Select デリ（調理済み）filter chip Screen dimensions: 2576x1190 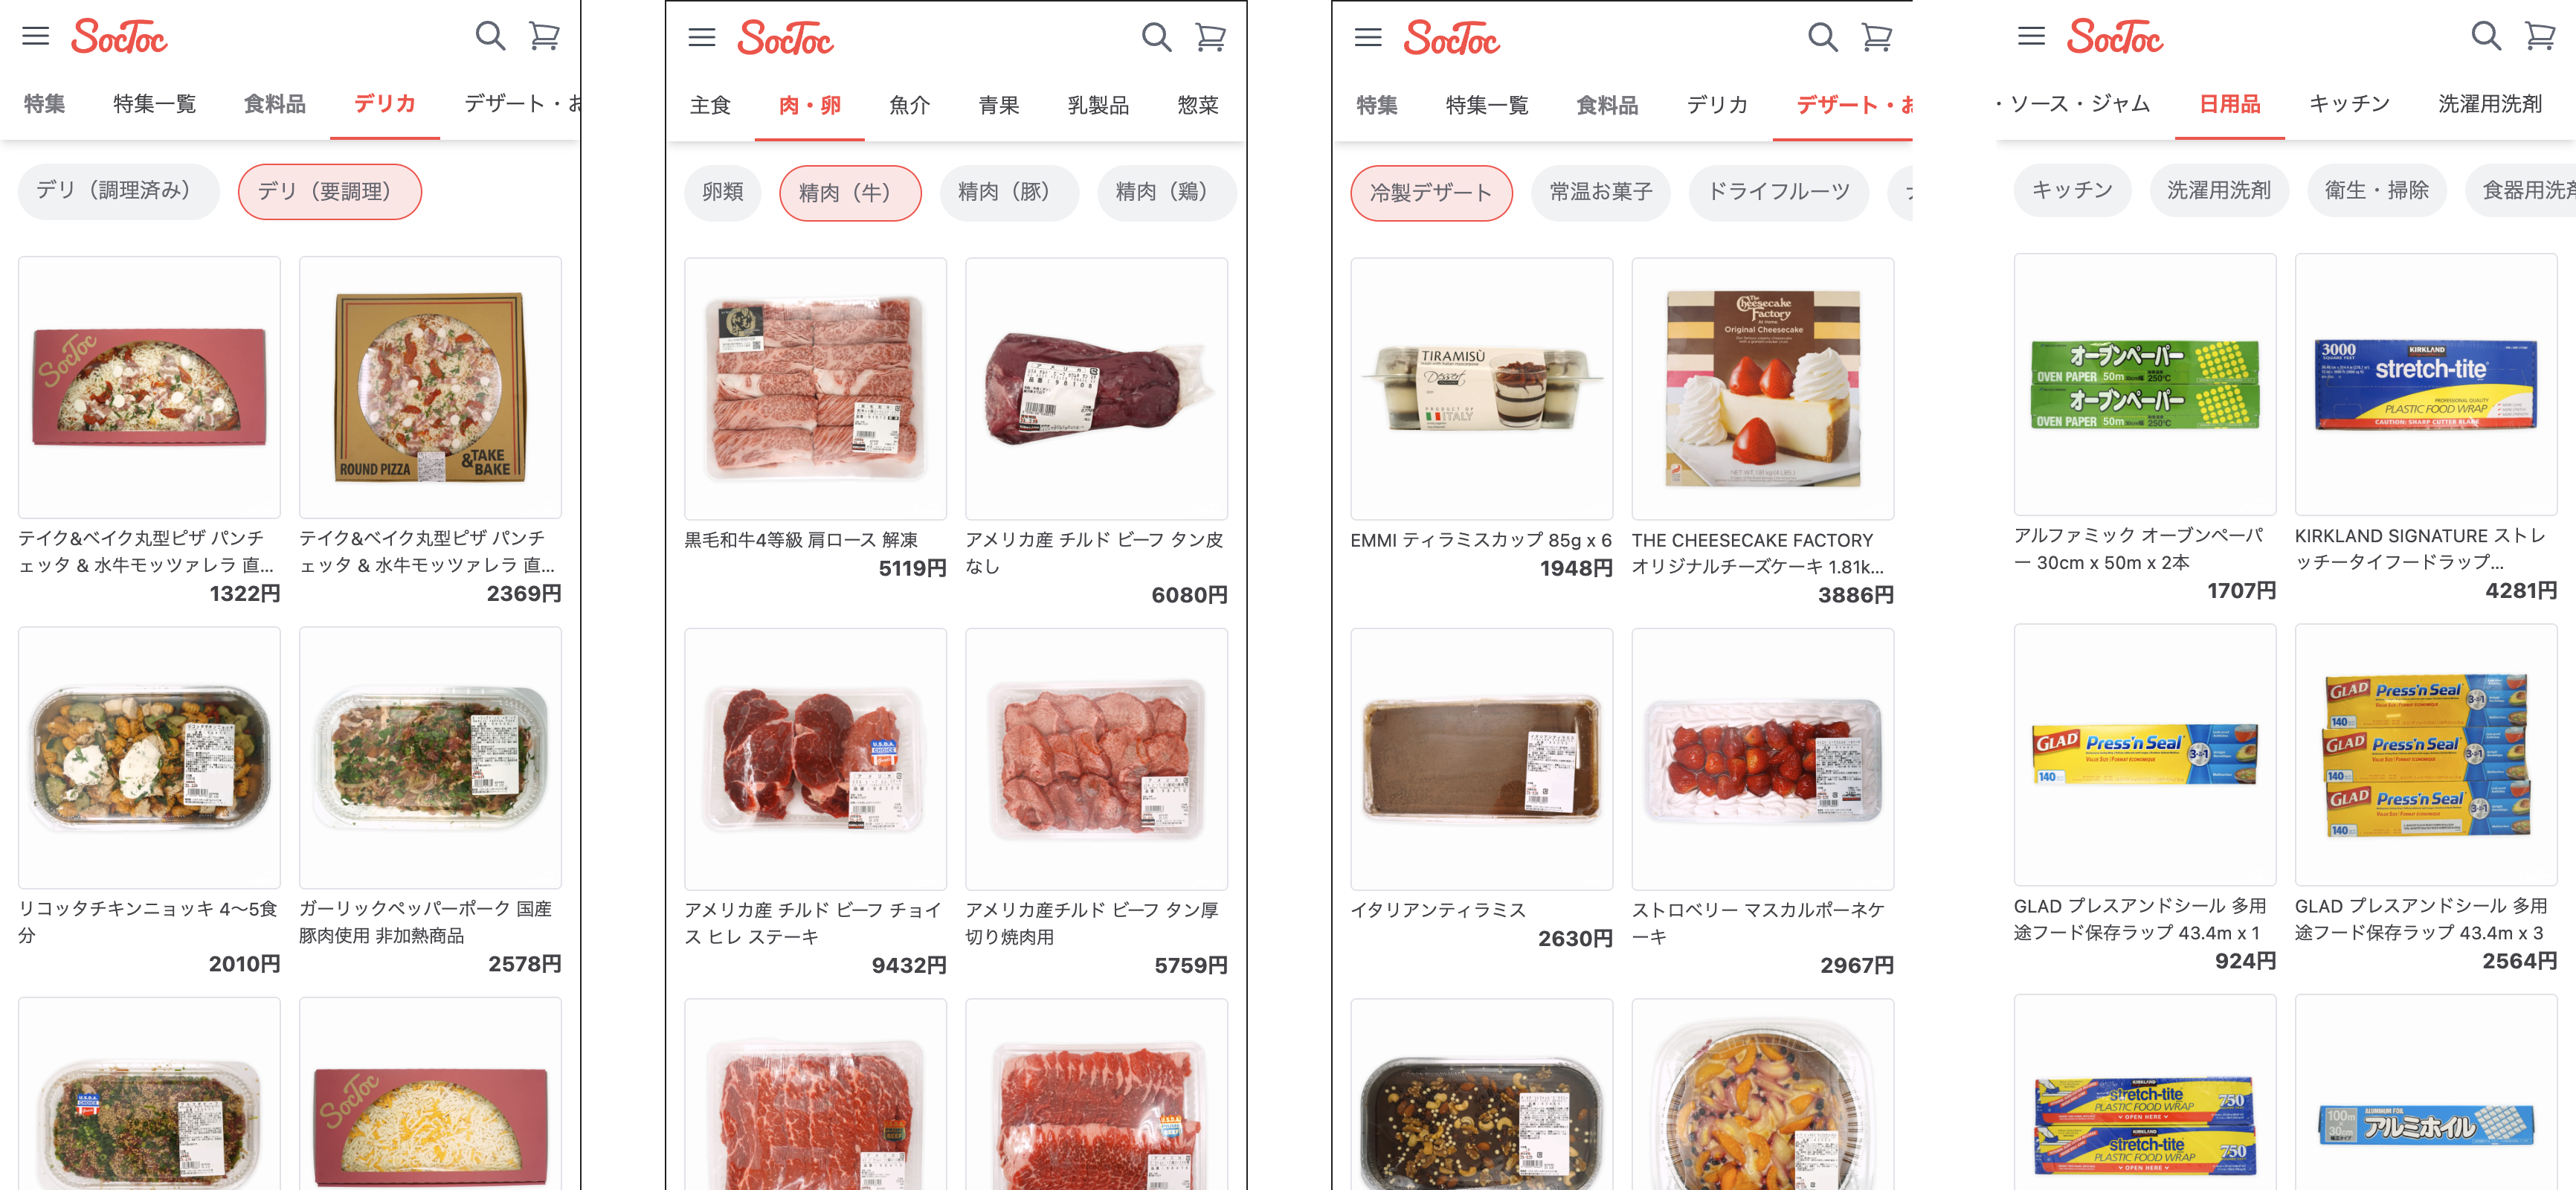tap(118, 191)
